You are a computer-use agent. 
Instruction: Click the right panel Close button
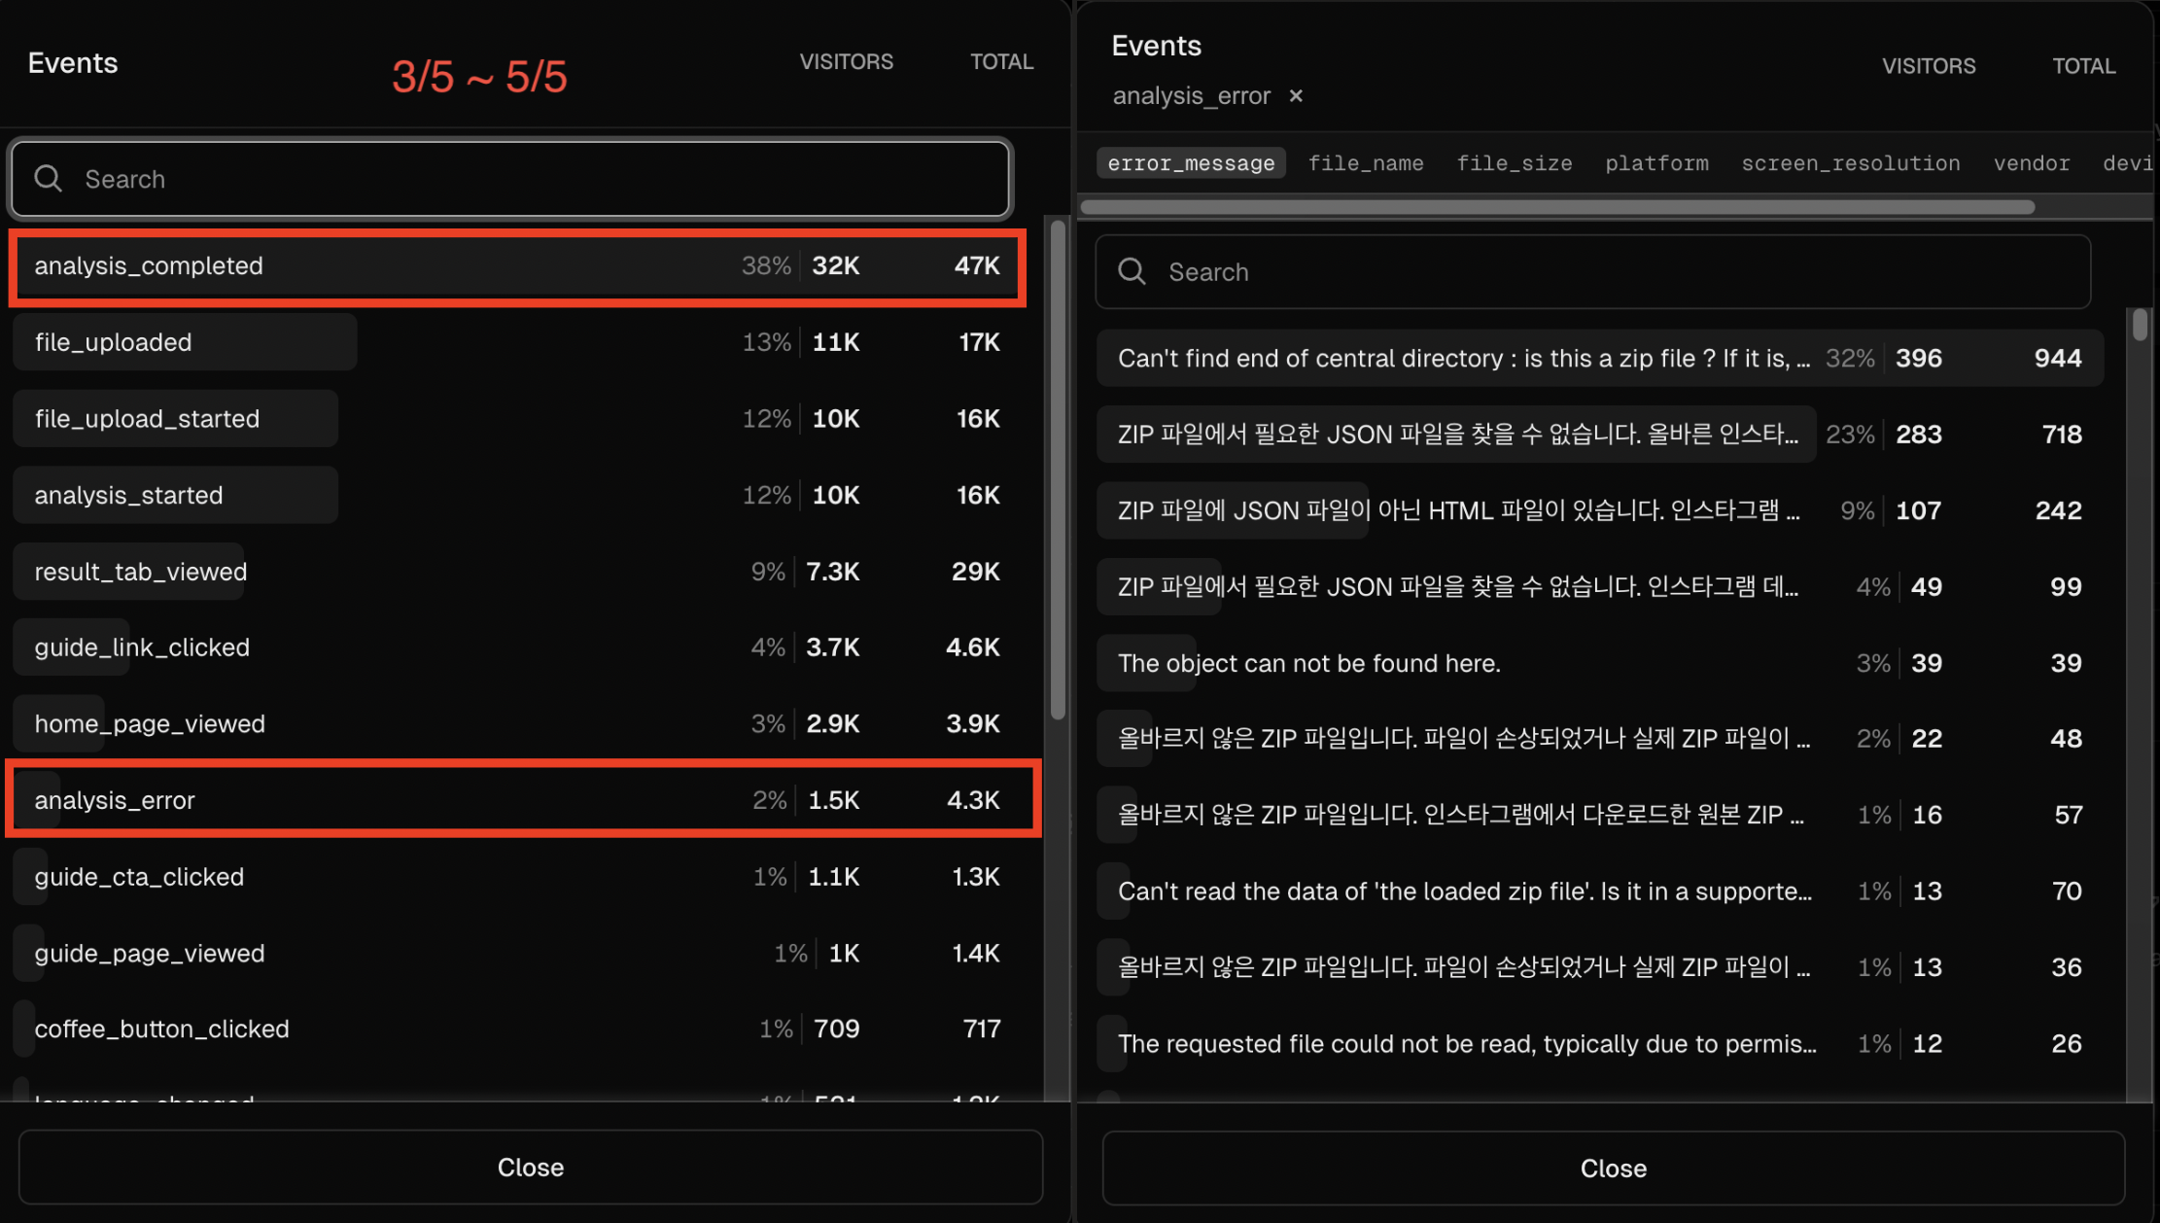pyautogui.click(x=1614, y=1168)
